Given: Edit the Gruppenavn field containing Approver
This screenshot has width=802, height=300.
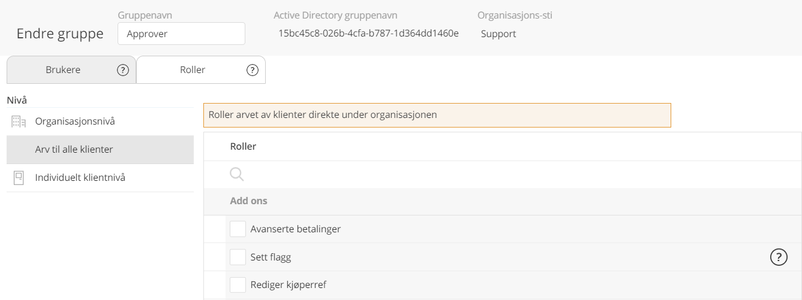Looking at the screenshot, I should click(182, 34).
